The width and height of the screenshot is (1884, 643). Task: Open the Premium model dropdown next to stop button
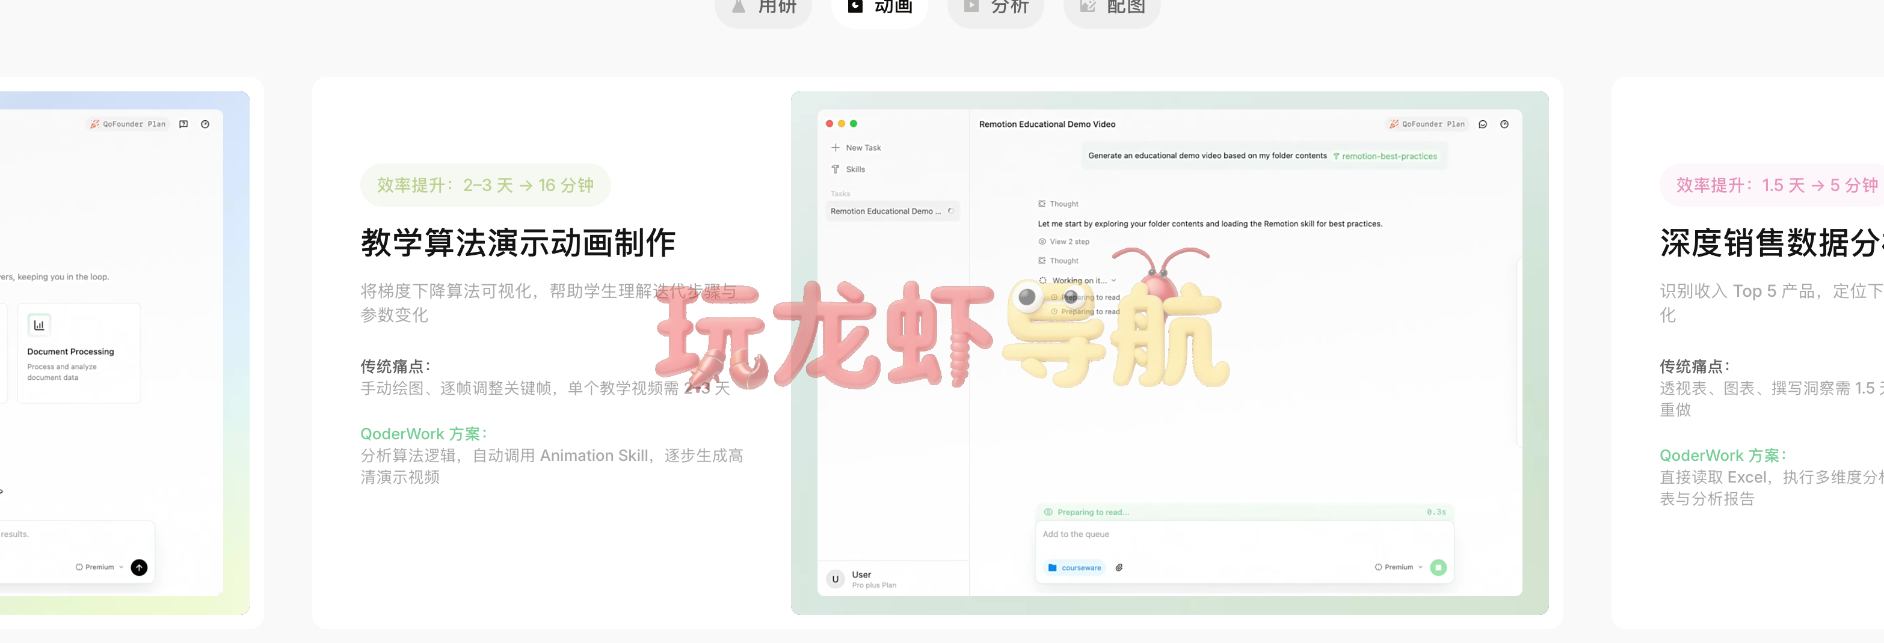(x=1399, y=567)
